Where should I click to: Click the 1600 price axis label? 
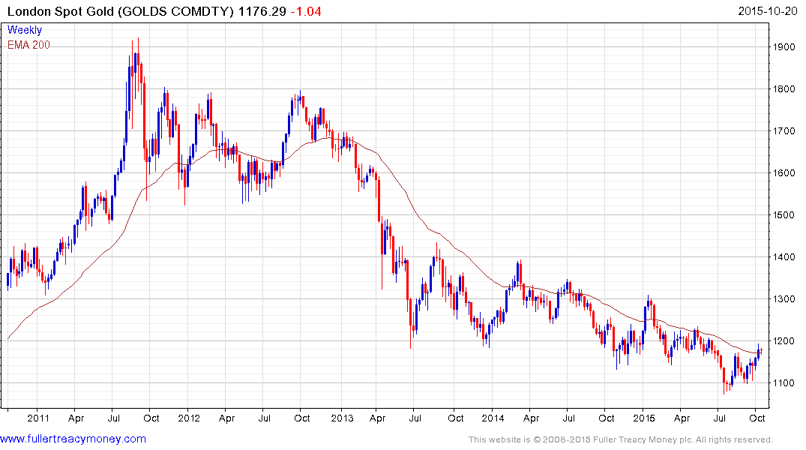784,173
